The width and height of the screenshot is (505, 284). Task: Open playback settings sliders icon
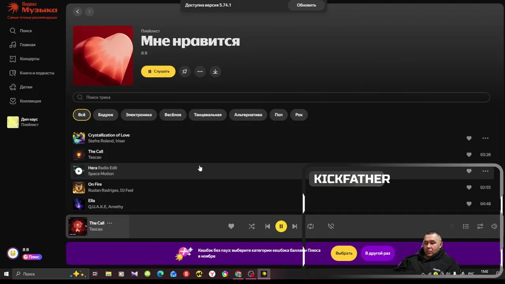[x=480, y=226]
